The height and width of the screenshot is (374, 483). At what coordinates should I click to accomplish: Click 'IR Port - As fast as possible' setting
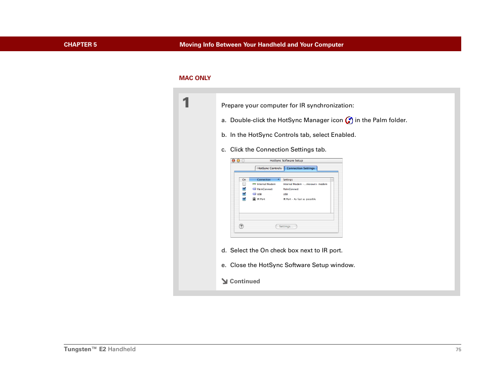(300, 199)
